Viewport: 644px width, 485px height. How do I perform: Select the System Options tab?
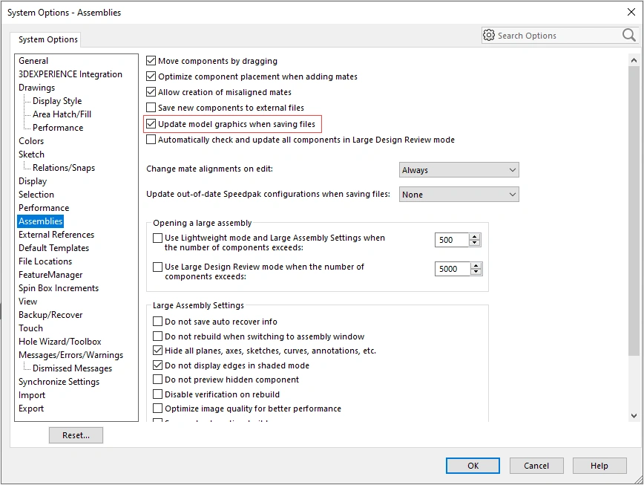pos(47,39)
